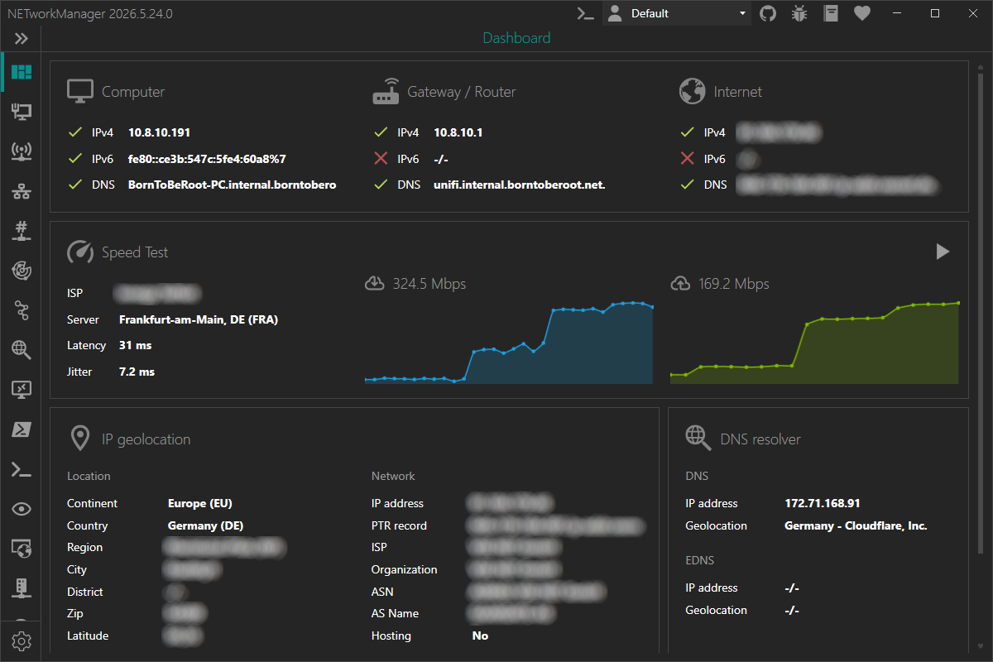
Task: Open the documentation book icon
Action: tap(831, 13)
